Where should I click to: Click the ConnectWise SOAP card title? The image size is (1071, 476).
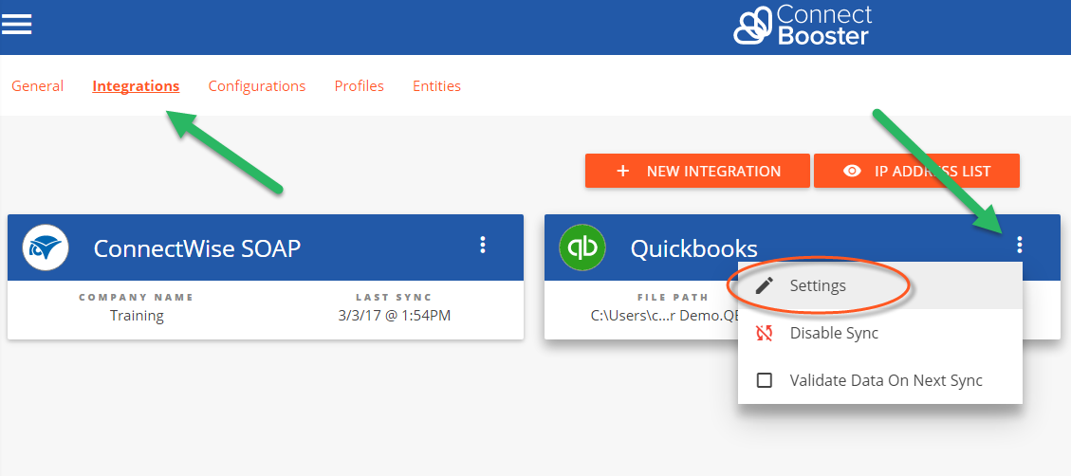[x=196, y=248]
